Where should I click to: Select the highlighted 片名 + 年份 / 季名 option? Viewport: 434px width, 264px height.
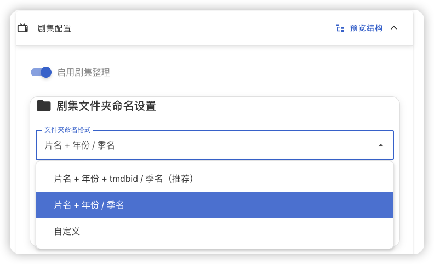coord(215,205)
